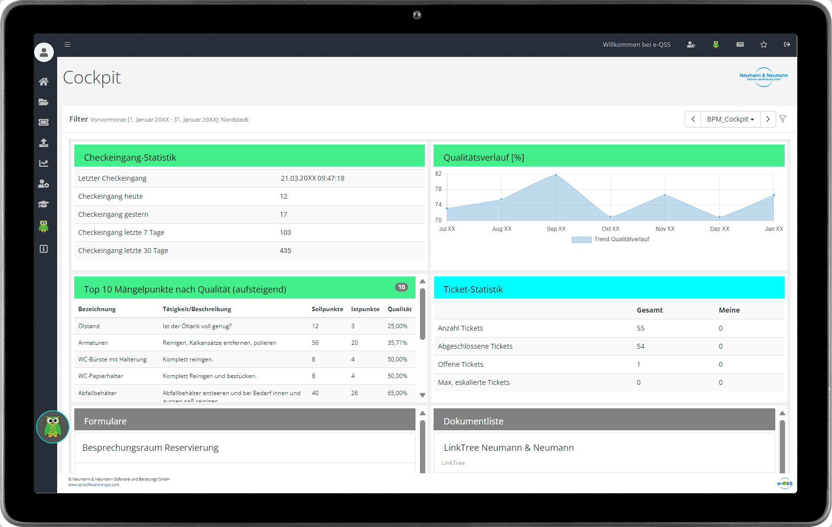Go to next view using right chevron

pos(768,119)
